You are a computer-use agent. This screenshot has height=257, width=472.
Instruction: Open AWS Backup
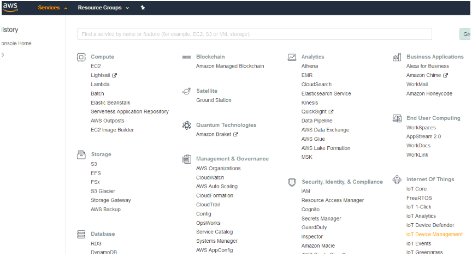coord(105,210)
